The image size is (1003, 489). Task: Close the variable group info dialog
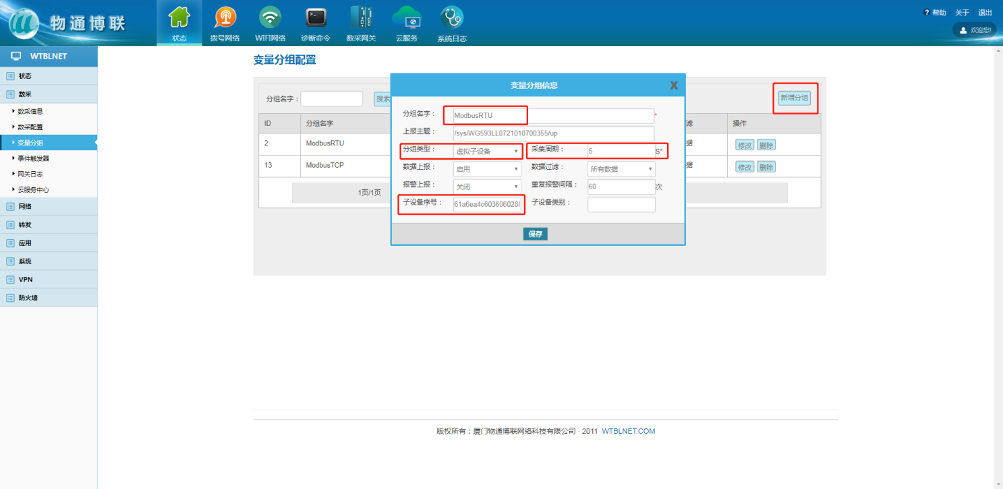(673, 86)
